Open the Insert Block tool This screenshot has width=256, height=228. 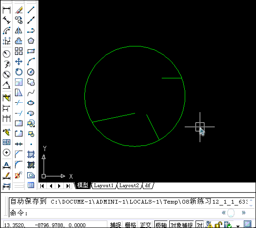[30, 123]
